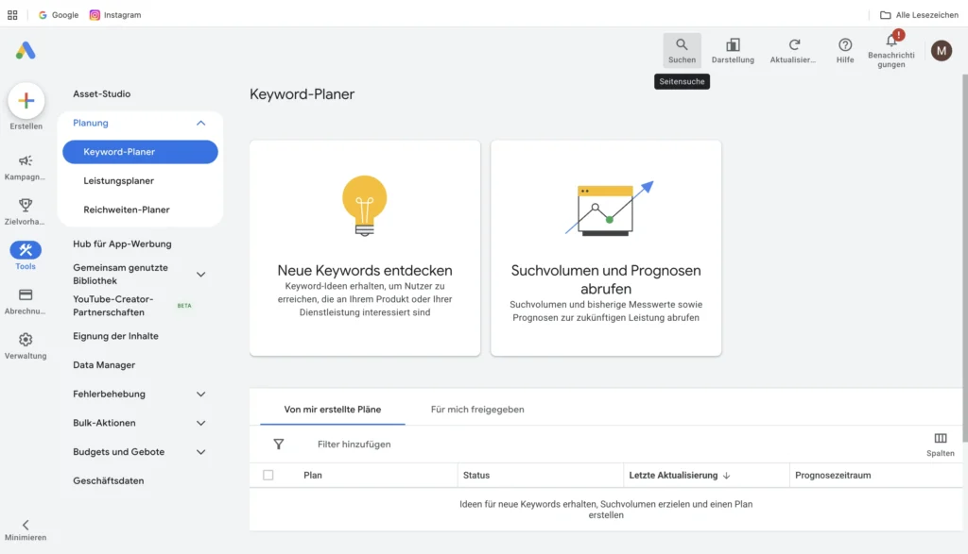This screenshot has height=554, width=968.
Task: Select Keyword-Planer in the sidebar
Action: click(x=140, y=152)
